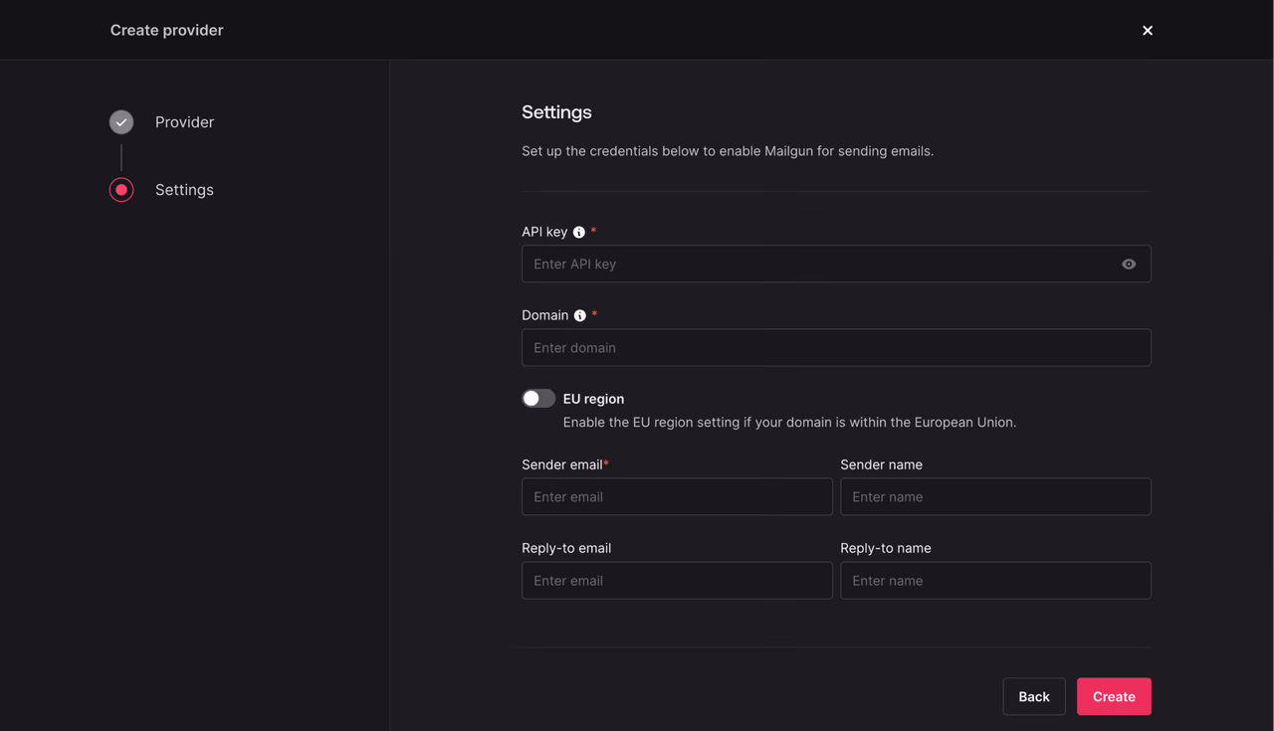
Task: Click the 'Create provider' title text
Action: coord(166,30)
